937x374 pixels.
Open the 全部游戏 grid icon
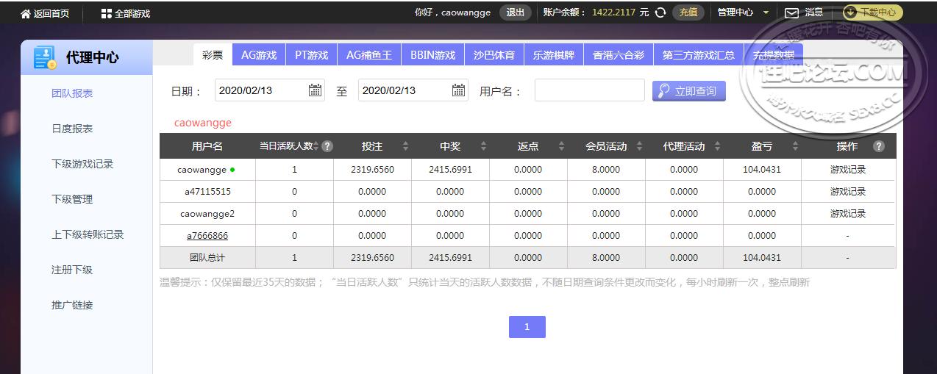(x=107, y=13)
